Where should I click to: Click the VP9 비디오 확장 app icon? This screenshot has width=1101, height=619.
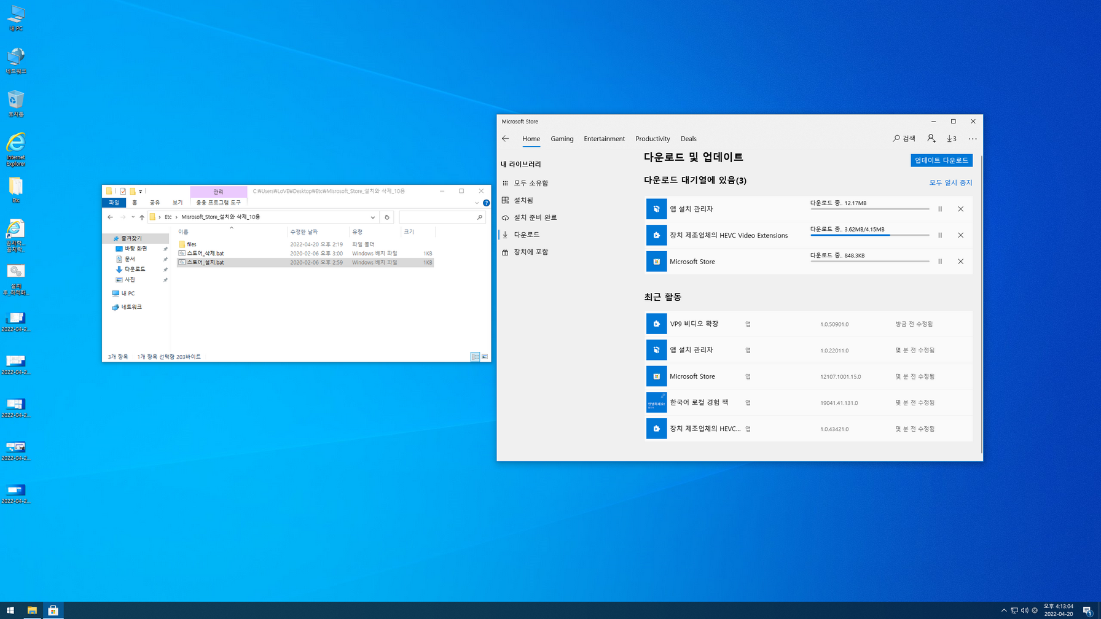click(x=656, y=324)
